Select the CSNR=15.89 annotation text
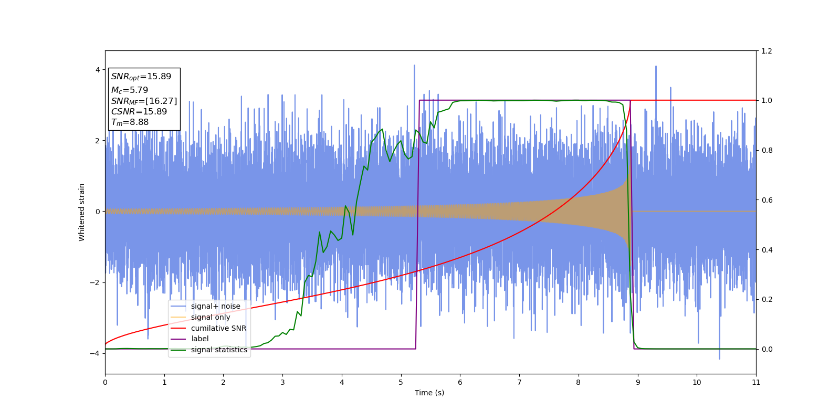Viewport: 840px width, 420px height. [x=139, y=111]
